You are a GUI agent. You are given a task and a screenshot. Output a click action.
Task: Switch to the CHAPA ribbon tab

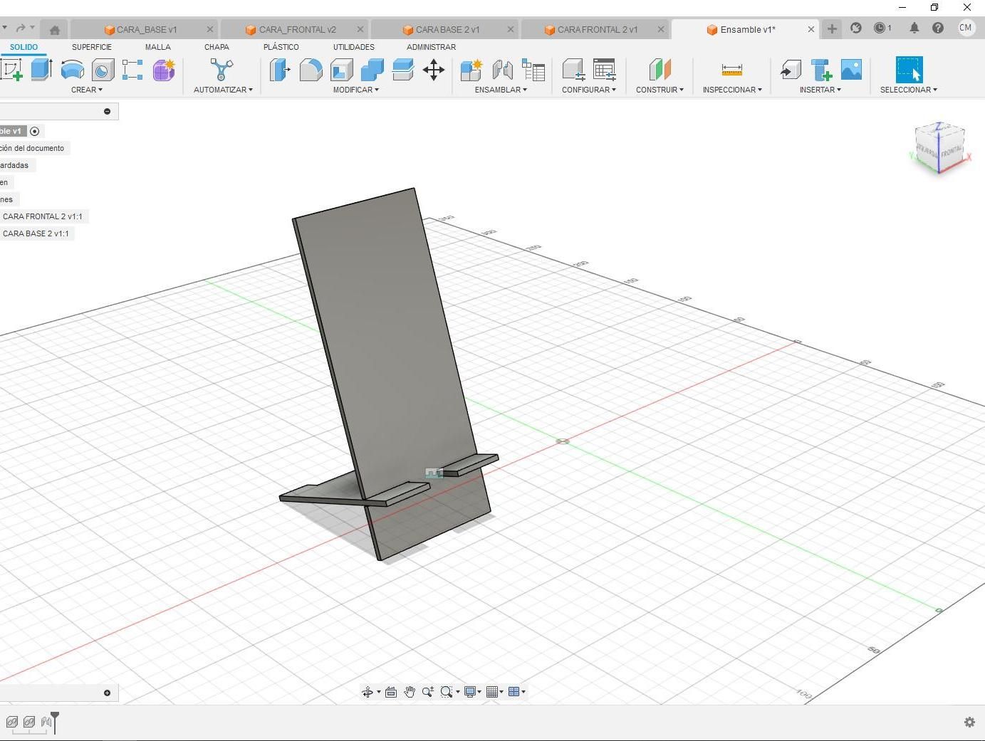(217, 47)
